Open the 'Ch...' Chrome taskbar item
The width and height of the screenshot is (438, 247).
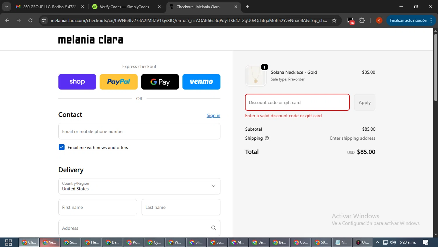[x=29, y=242]
